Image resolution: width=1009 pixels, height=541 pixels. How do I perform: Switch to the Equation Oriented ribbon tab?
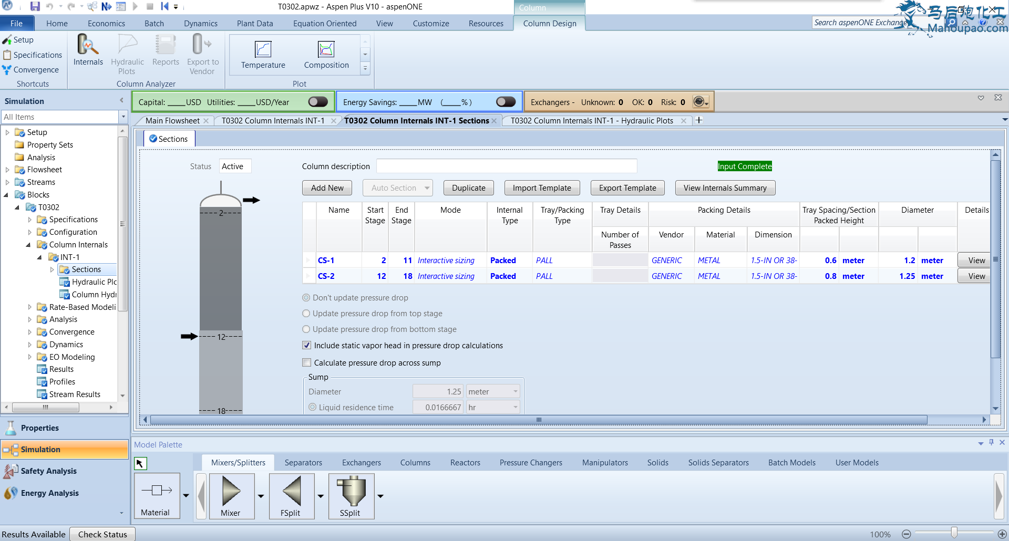point(325,24)
